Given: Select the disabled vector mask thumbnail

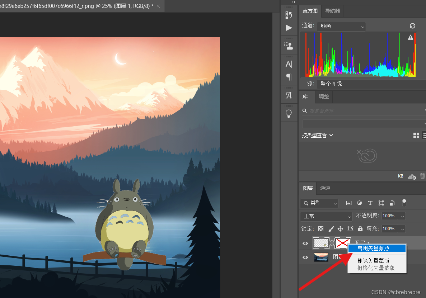Looking at the screenshot, I should point(342,243).
